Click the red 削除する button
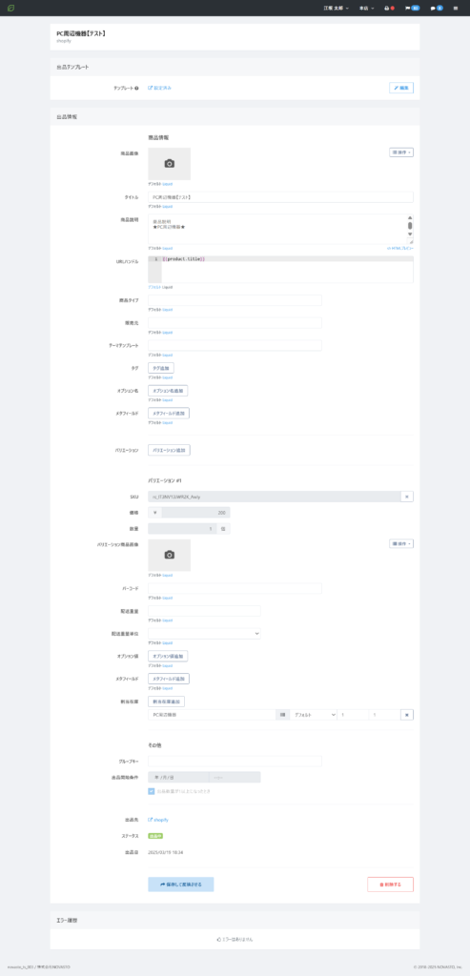This screenshot has height=976, width=470. click(390, 884)
